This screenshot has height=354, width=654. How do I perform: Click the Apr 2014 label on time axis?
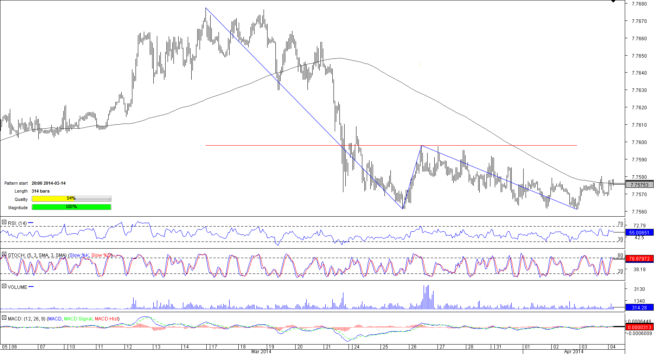pyautogui.click(x=573, y=351)
